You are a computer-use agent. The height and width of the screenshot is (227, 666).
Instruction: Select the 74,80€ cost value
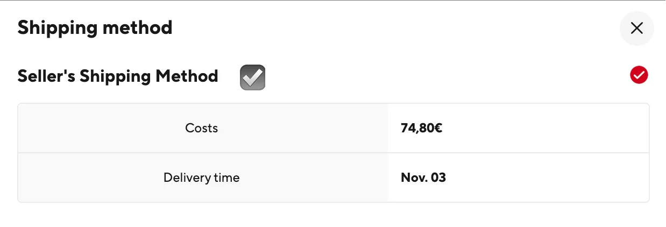422,128
